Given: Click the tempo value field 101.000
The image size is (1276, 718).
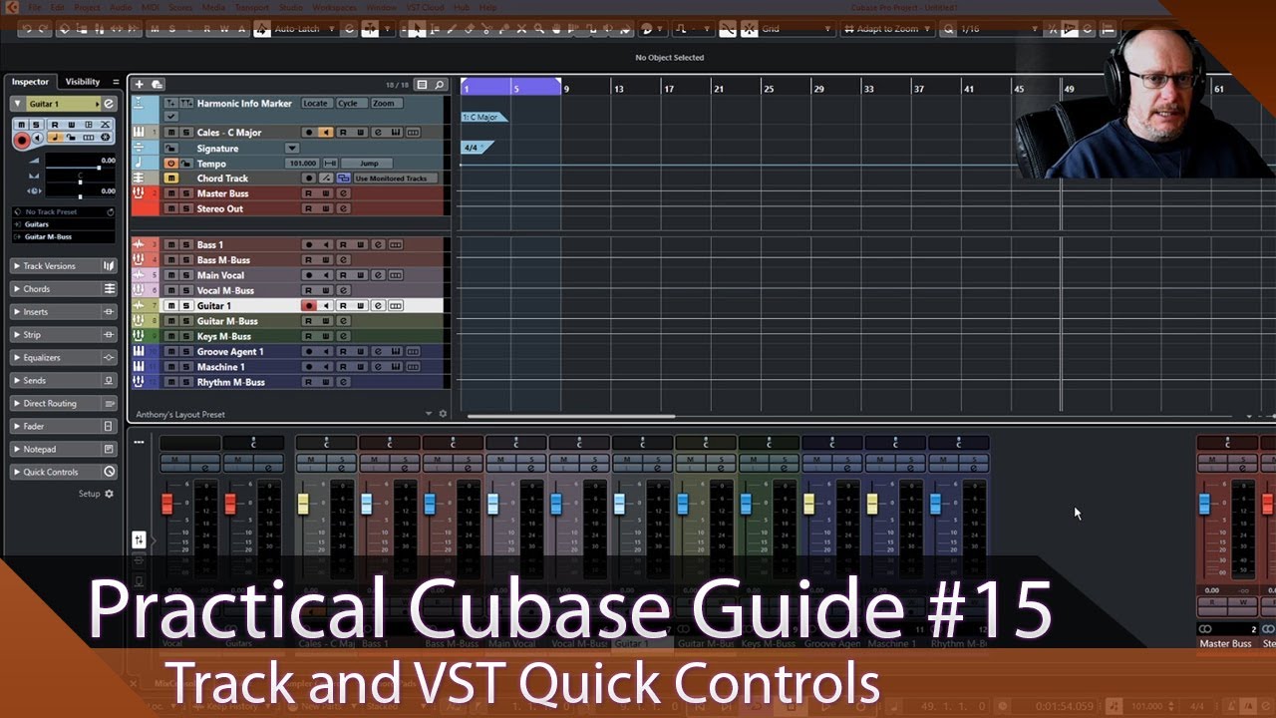Looking at the screenshot, I should 302,164.
